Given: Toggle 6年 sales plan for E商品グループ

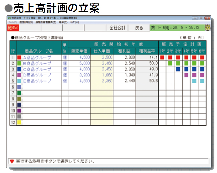Looking at the screenshot, I should click(x=202, y=81).
